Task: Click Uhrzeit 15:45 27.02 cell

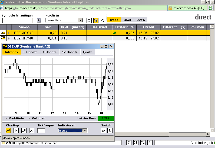Action: 148,38
